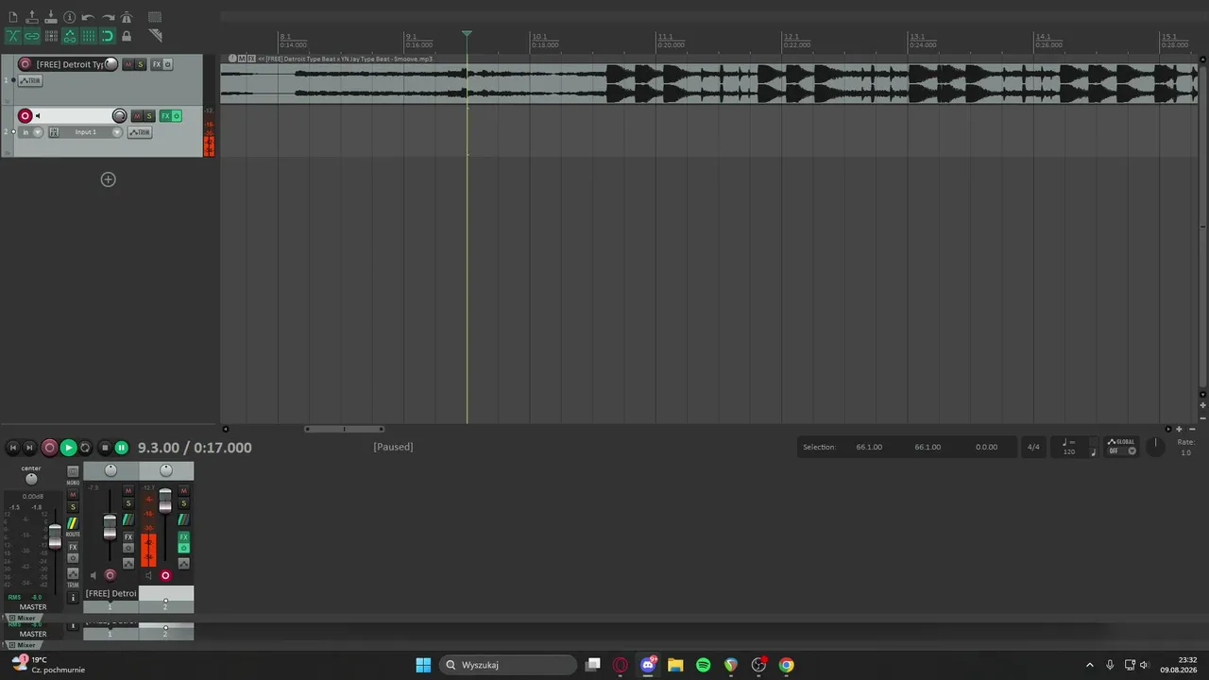The width and height of the screenshot is (1209, 680).
Task: Toggle ripple editing icon
Action: (x=51, y=36)
